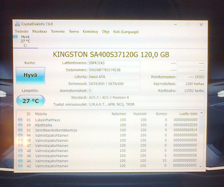224x187 pixels.
Task: Click the CrystalDiskInfo app icon in title bar
Action: (18, 24)
